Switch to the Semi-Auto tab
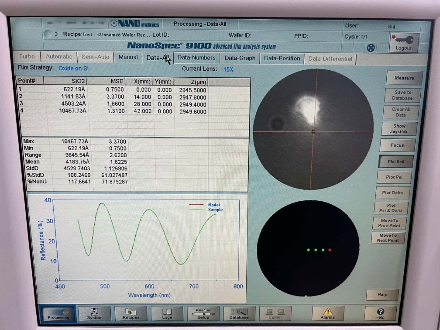440x330 pixels. click(x=95, y=57)
